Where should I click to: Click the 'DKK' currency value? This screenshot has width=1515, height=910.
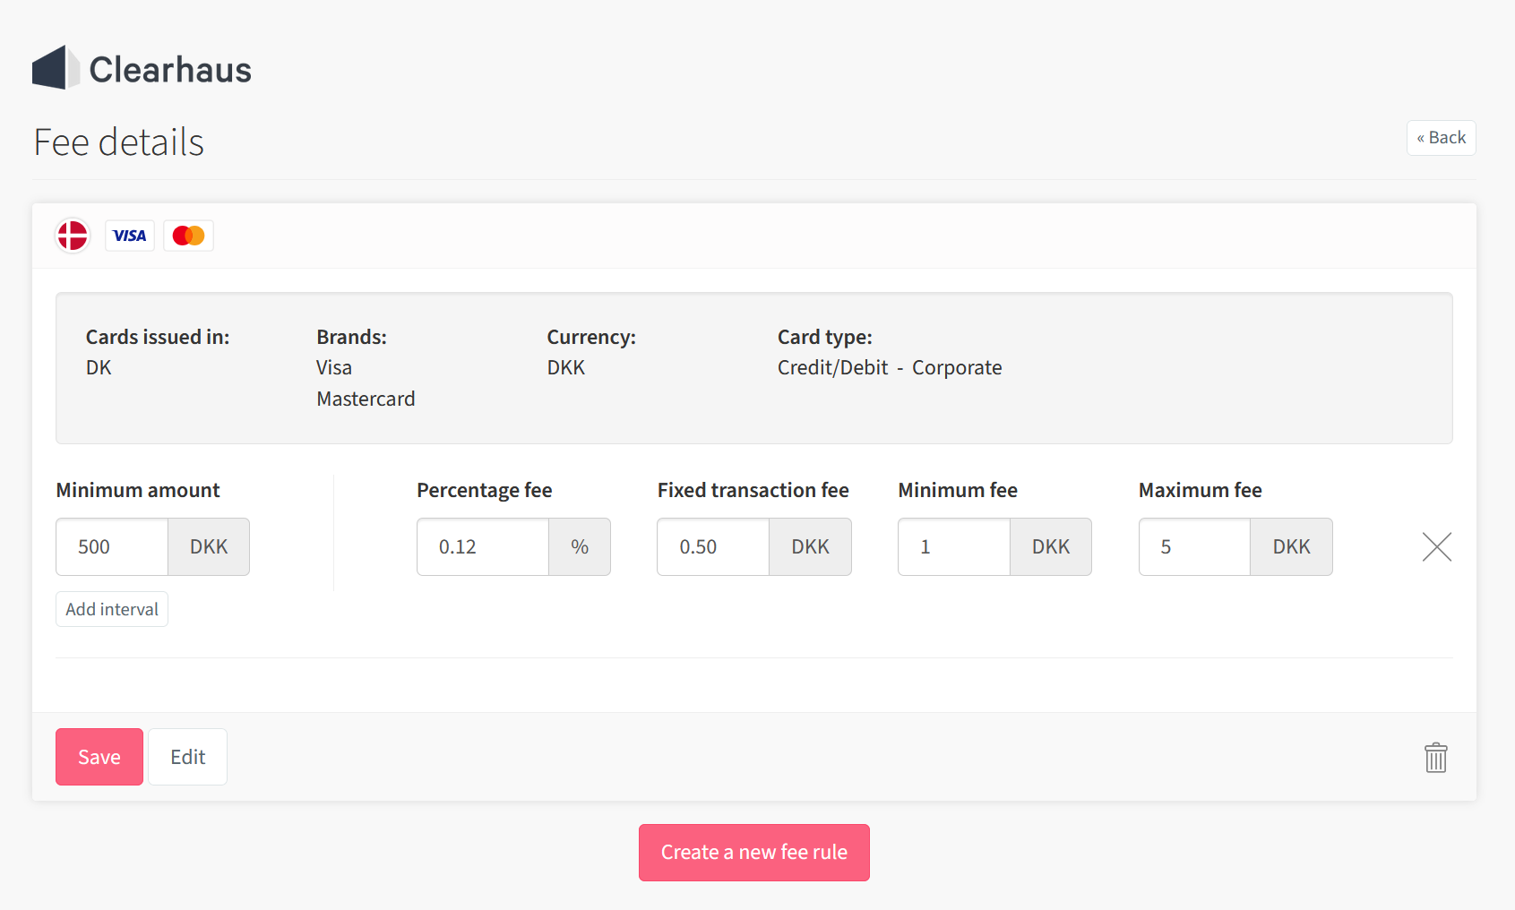point(566,367)
